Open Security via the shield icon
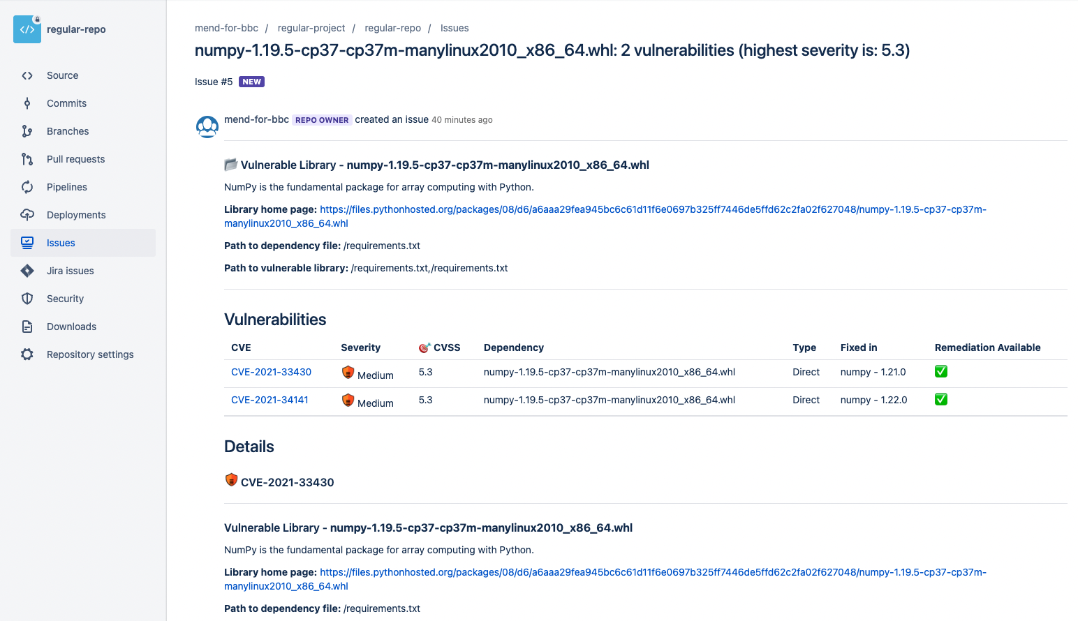 tap(27, 299)
